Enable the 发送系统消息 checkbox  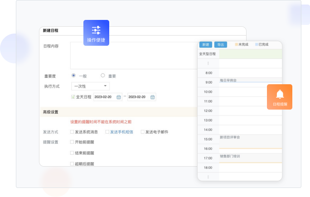click(x=72, y=132)
